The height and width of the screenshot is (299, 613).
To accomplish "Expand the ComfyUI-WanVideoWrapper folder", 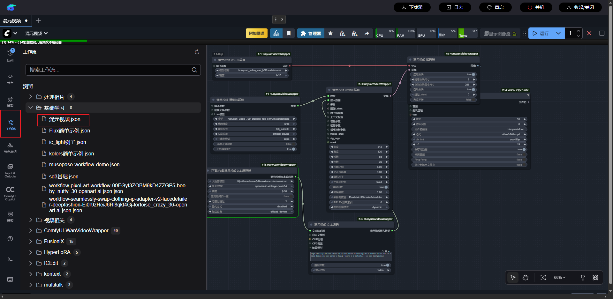I will (31, 231).
